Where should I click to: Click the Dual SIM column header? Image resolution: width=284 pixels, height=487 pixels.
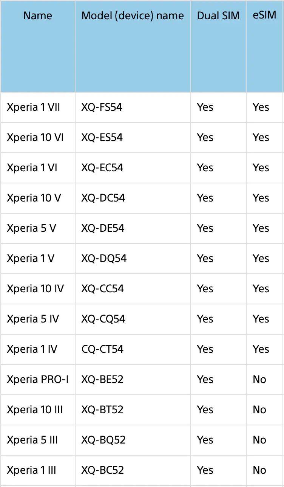218,16
